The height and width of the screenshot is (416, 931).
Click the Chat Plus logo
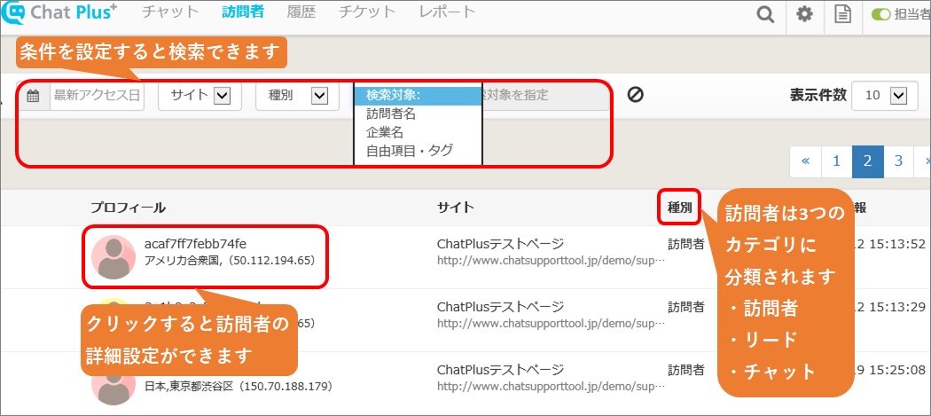point(59,12)
